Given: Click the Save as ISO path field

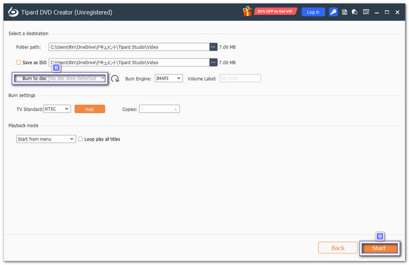Looking at the screenshot, I should [x=129, y=62].
